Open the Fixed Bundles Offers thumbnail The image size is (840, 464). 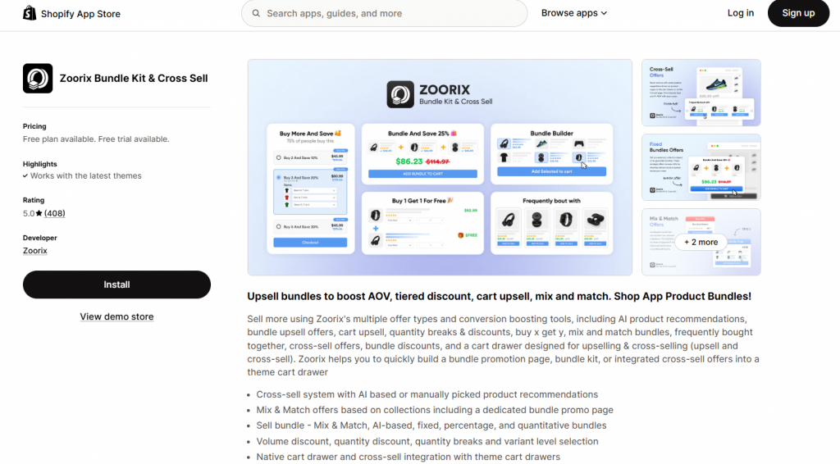(701, 167)
